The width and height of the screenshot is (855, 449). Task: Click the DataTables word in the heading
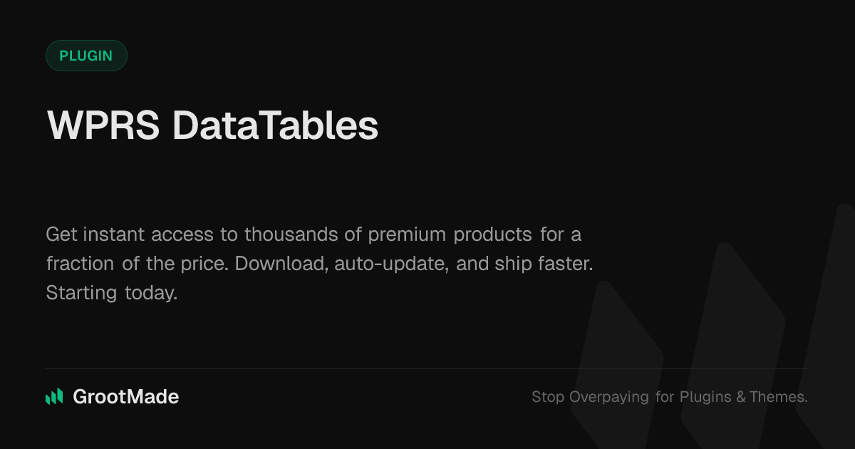[x=275, y=126]
